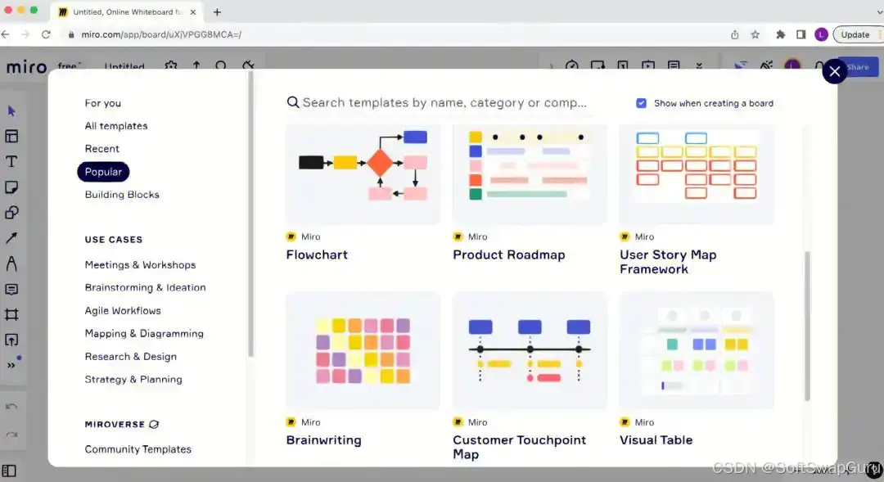The width and height of the screenshot is (884, 482).
Task: Open the browser extensions puzzle icon
Action: coord(781,34)
